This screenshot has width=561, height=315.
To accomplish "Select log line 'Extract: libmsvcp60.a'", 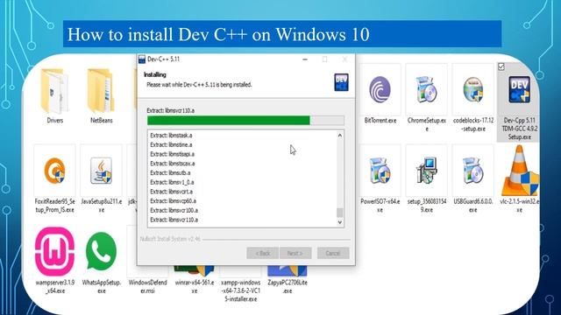I will coord(174,200).
